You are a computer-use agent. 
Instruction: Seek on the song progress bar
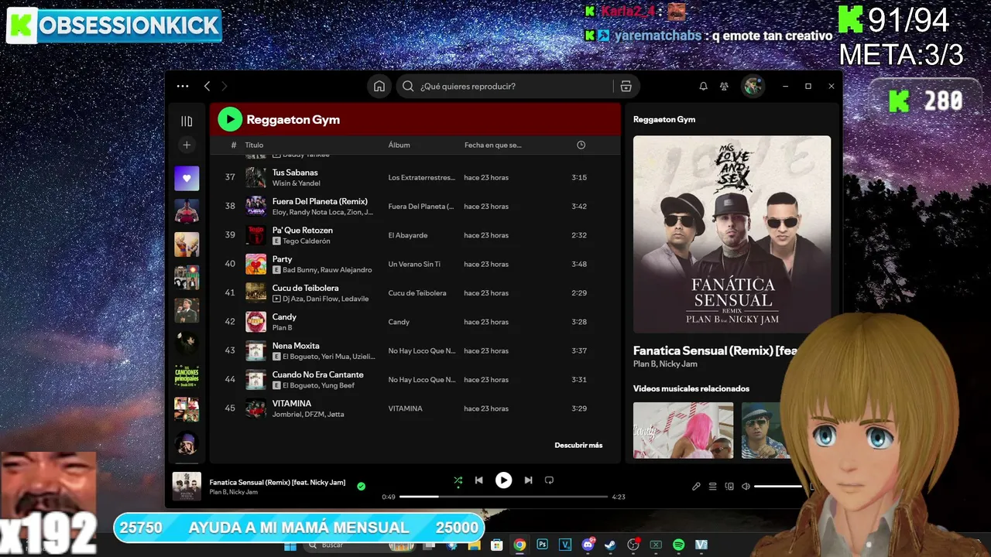(504, 497)
